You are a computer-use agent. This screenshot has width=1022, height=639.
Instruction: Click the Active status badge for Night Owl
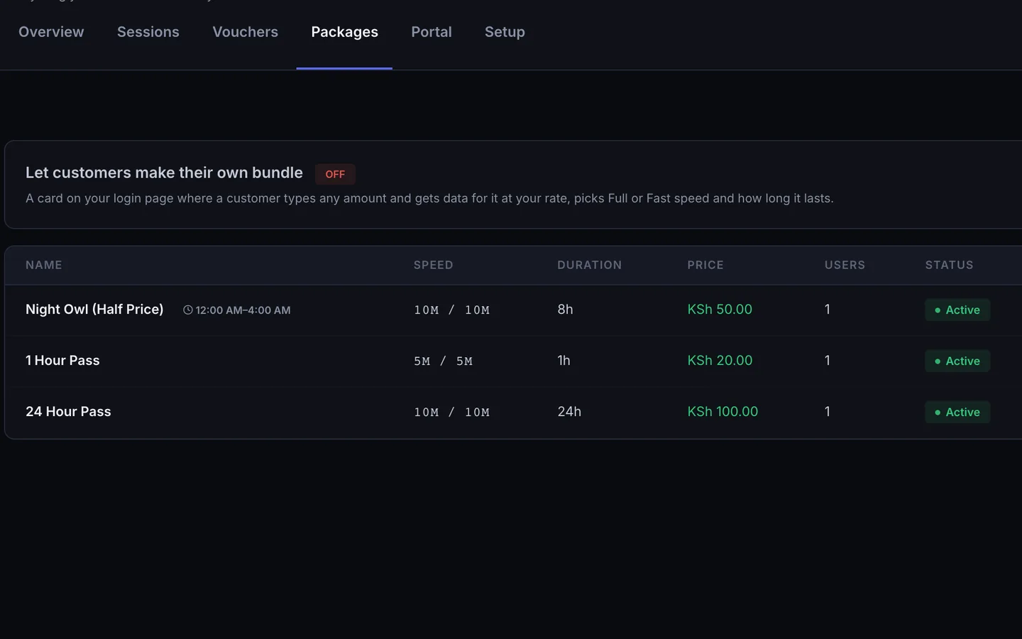tap(957, 310)
